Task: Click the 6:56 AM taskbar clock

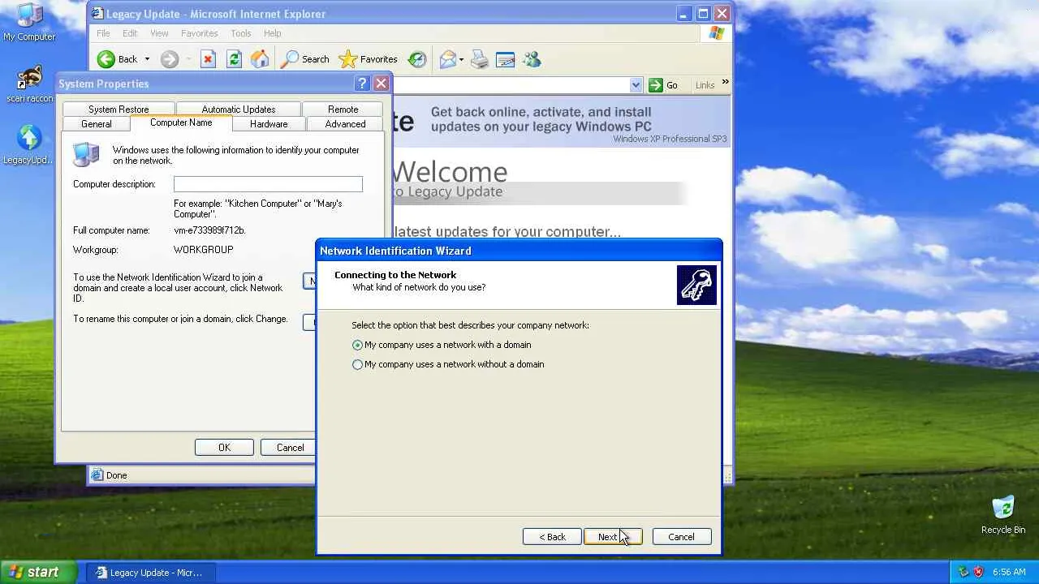Action: tap(1009, 572)
